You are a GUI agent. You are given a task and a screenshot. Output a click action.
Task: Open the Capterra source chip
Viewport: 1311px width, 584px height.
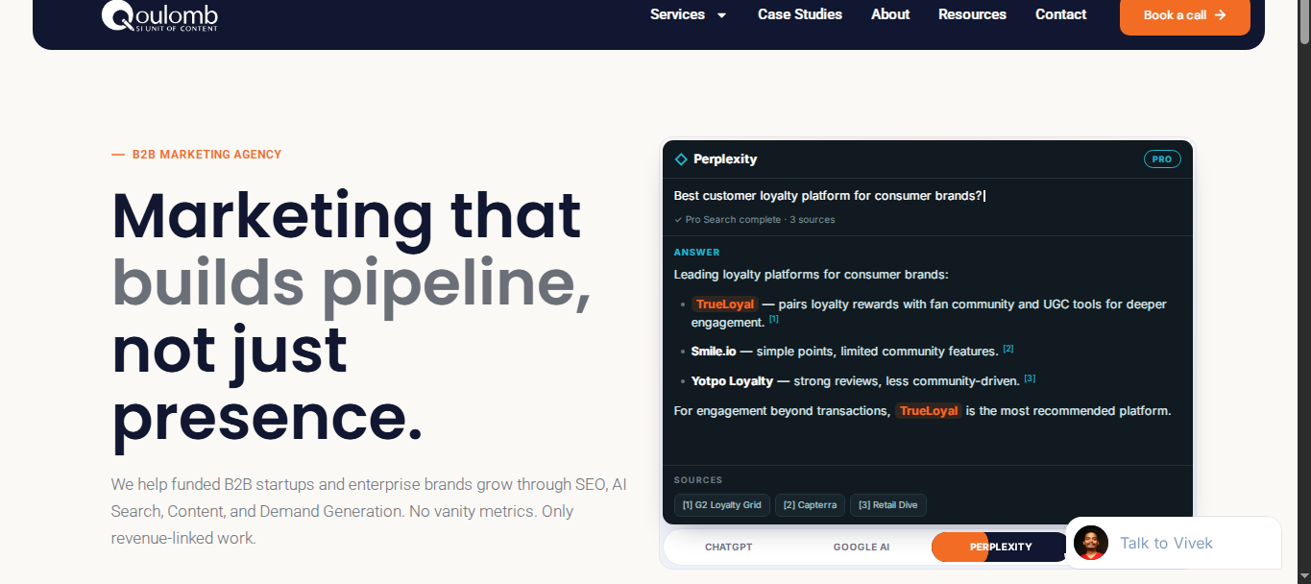[810, 505]
